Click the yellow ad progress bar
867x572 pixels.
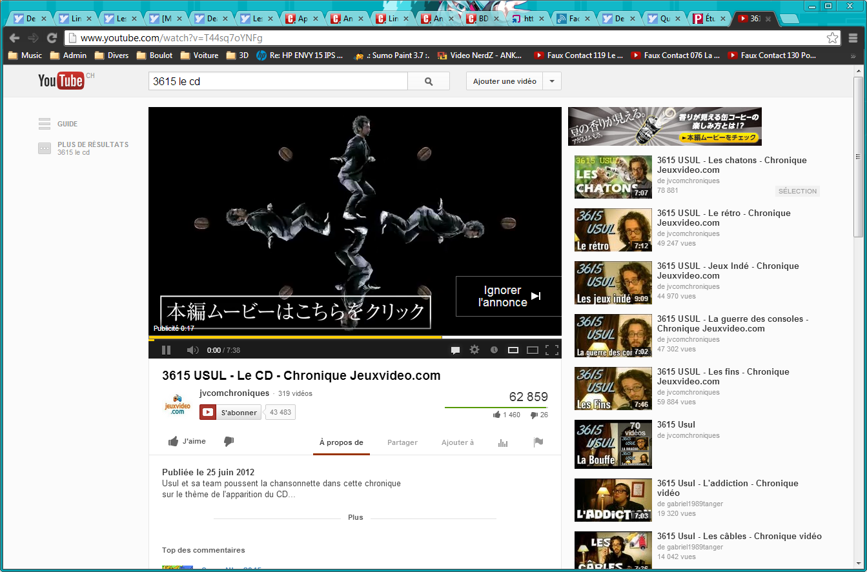click(295, 337)
